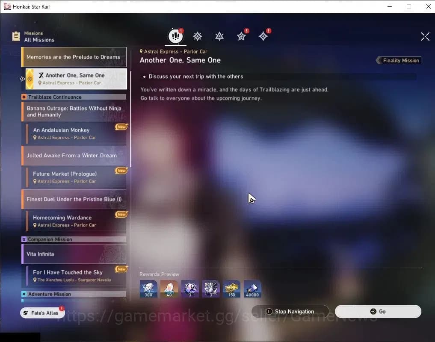Image resolution: width=435 pixels, height=342 pixels.
Task: Click the Rewards Preview label
Action: [x=159, y=274]
